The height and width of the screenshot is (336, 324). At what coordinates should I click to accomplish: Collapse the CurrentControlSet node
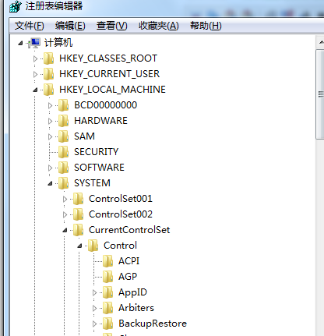65,231
